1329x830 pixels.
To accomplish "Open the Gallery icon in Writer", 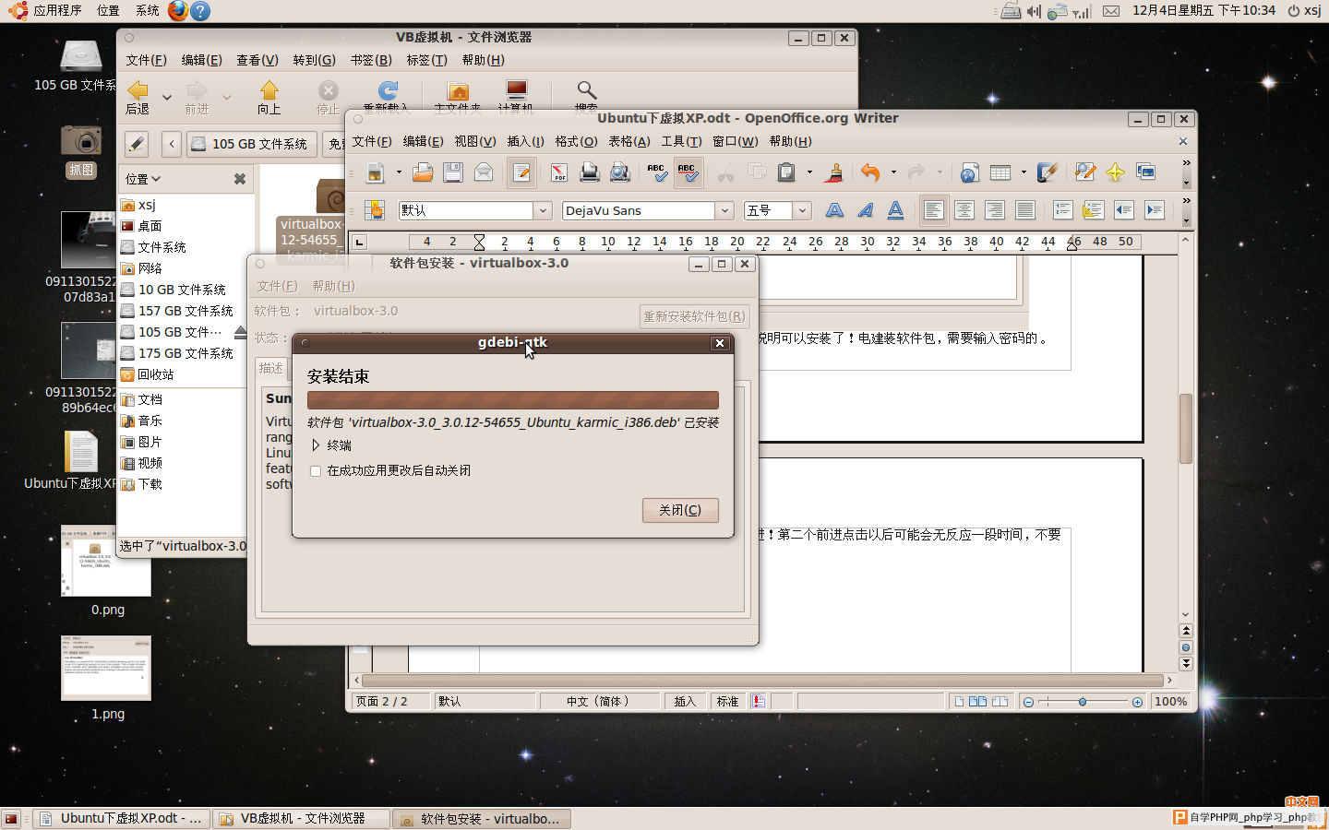I will (1146, 172).
